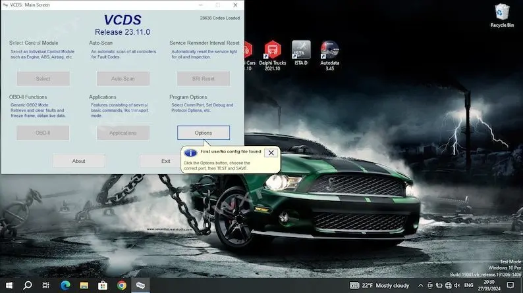The image size is (523, 293).
Task: Click the greyed SRI Reset button
Action: 203,79
